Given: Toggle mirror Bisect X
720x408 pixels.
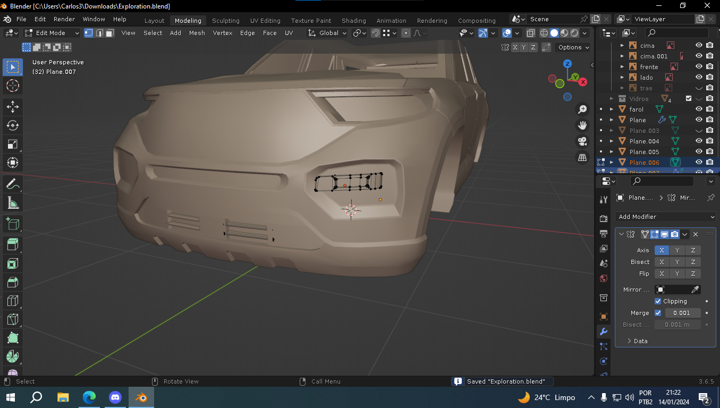Looking at the screenshot, I should click(x=662, y=262).
